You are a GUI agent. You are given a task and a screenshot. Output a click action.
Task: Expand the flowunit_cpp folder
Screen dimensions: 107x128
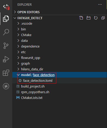pos(18,58)
